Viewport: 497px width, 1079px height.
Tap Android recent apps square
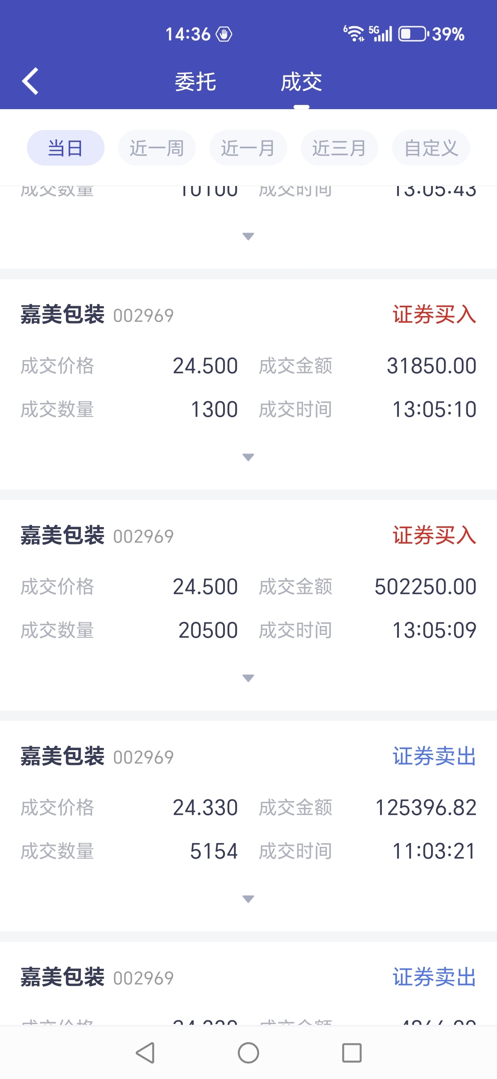(x=352, y=1052)
